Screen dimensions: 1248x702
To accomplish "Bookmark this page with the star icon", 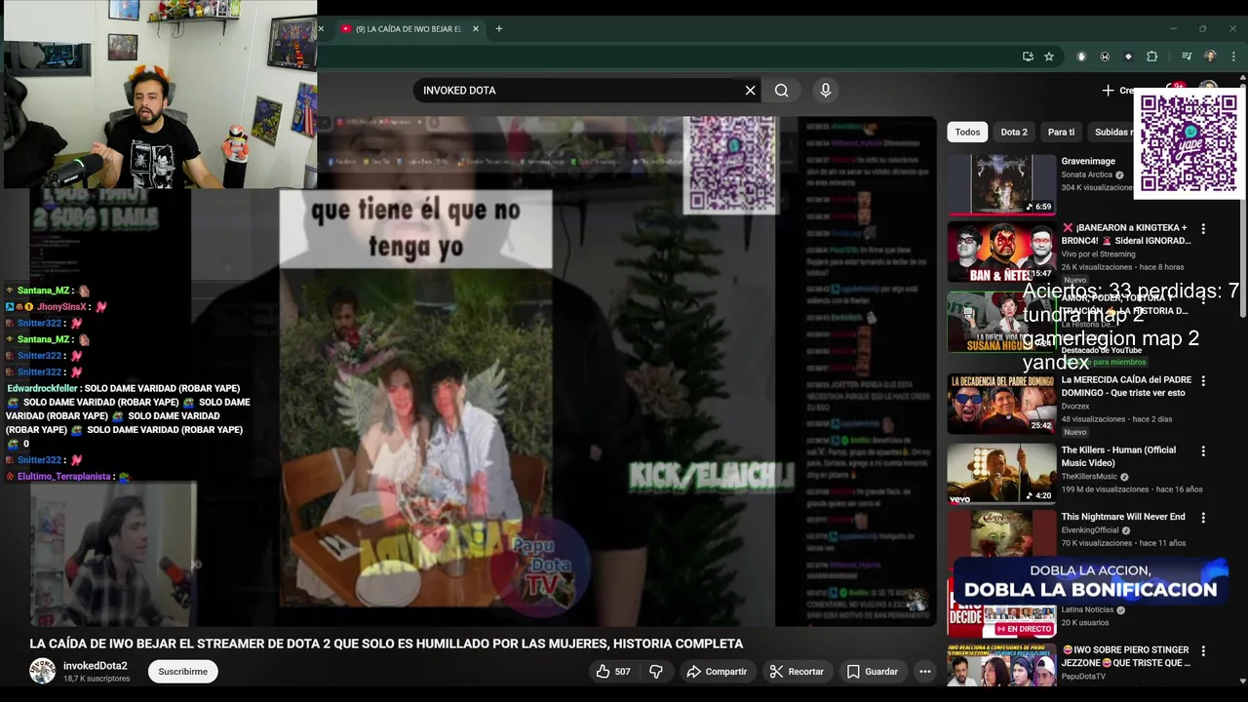I will (1049, 57).
